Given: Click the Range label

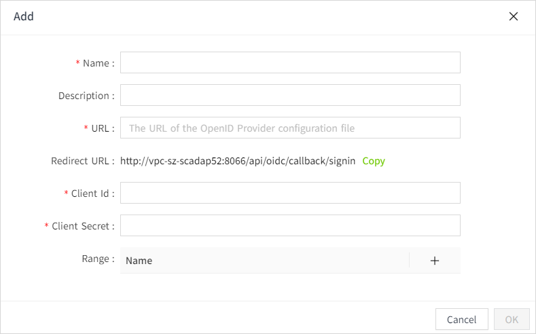Looking at the screenshot, I should [97, 259].
